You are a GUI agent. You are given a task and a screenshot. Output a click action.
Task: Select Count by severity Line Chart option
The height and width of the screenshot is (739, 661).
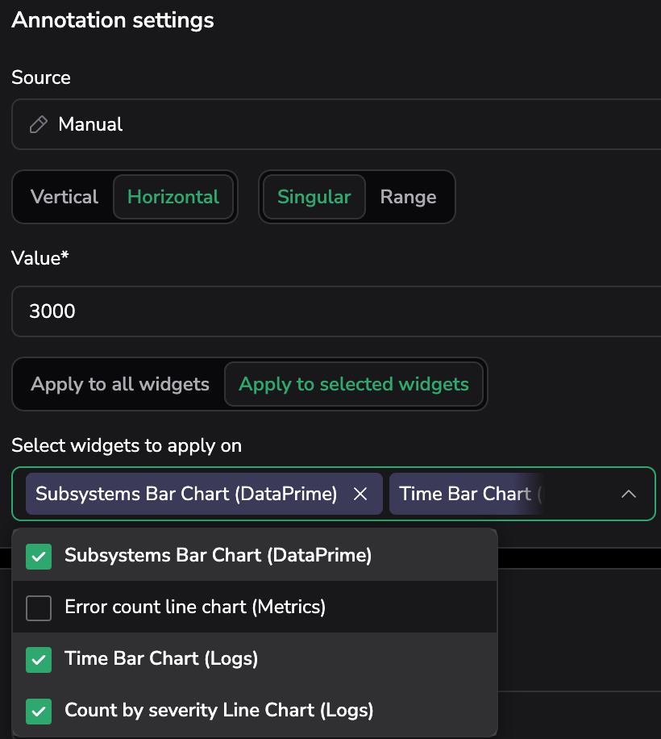pyautogui.click(x=219, y=710)
